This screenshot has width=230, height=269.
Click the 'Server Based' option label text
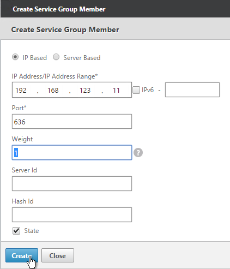(x=82, y=58)
